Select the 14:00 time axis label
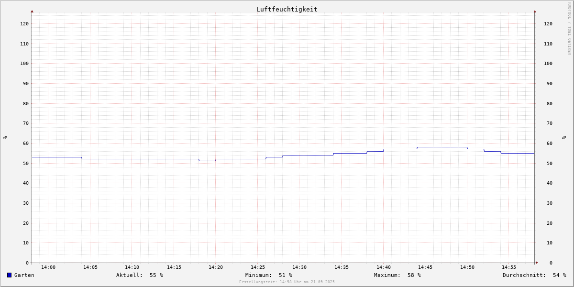This screenshot has height=287, width=574. [48, 267]
